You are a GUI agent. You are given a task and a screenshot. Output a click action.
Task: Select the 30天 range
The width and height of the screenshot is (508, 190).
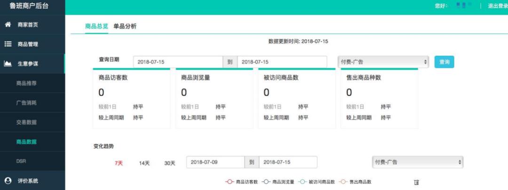click(x=170, y=163)
